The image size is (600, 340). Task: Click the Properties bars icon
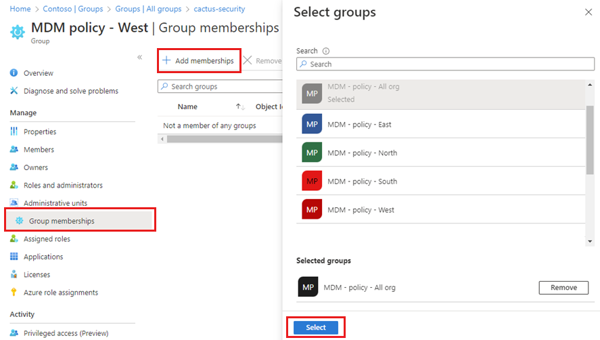[x=14, y=131]
